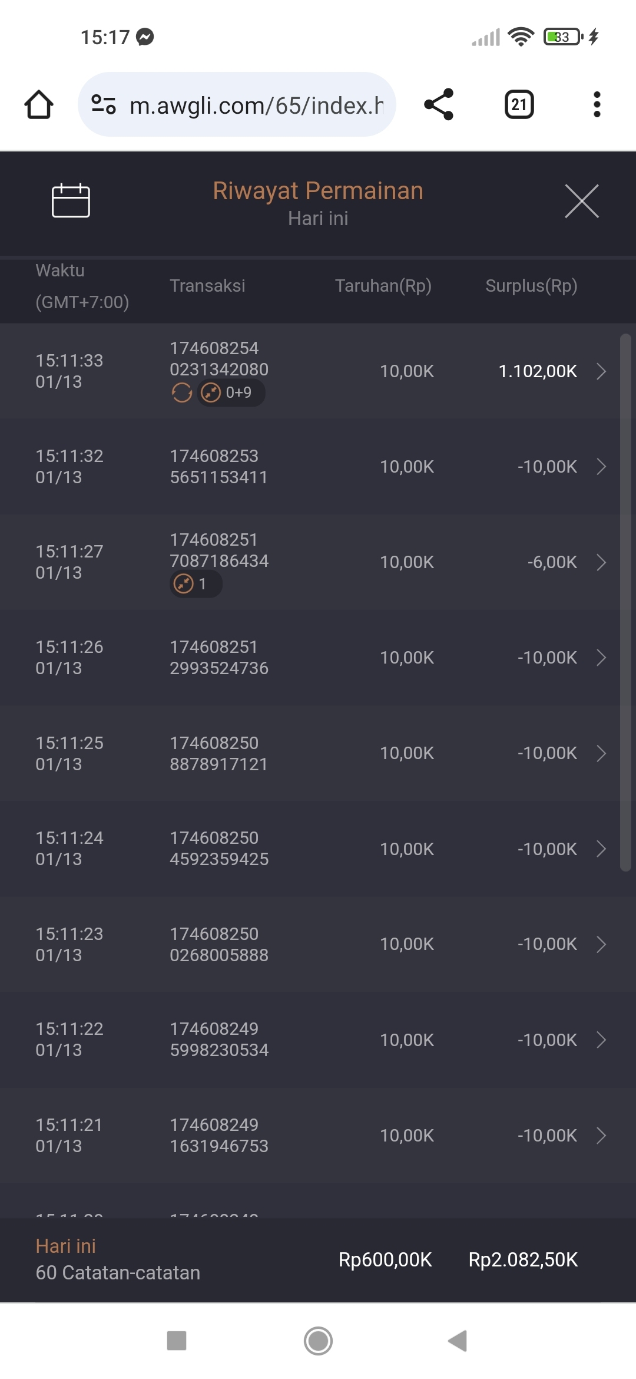Tap the browser home icon
The height and width of the screenshot is (1379, 636).
(39, 105)
